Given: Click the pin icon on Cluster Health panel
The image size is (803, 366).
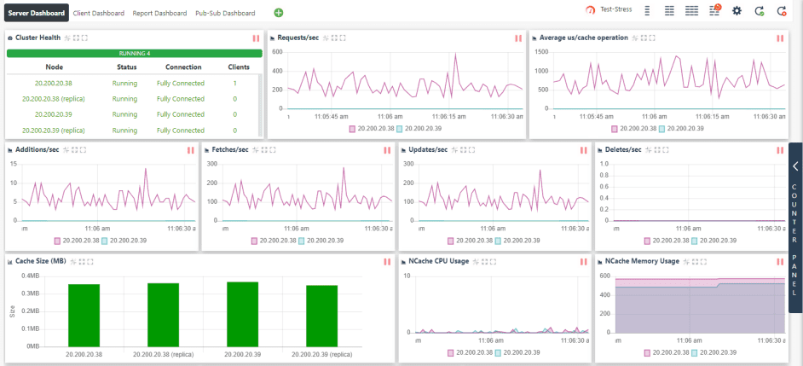Looking at the screenshot, I should tap(67, 38).
